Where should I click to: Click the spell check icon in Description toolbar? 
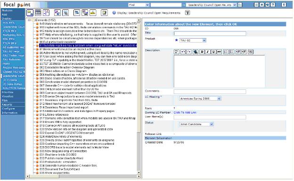pos(176,52)
